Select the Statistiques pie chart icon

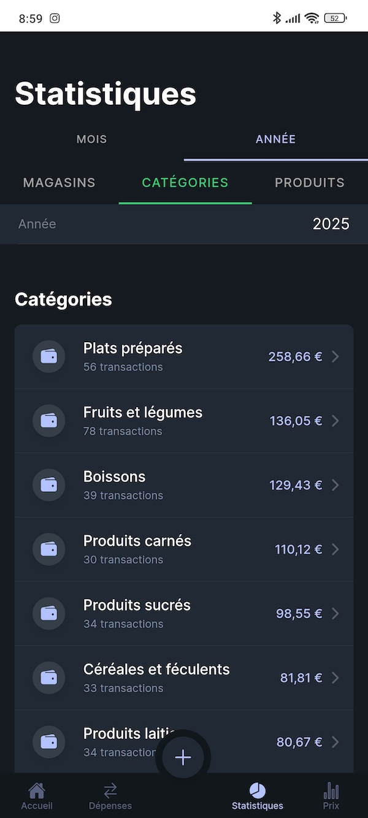(x=258, y=790)
